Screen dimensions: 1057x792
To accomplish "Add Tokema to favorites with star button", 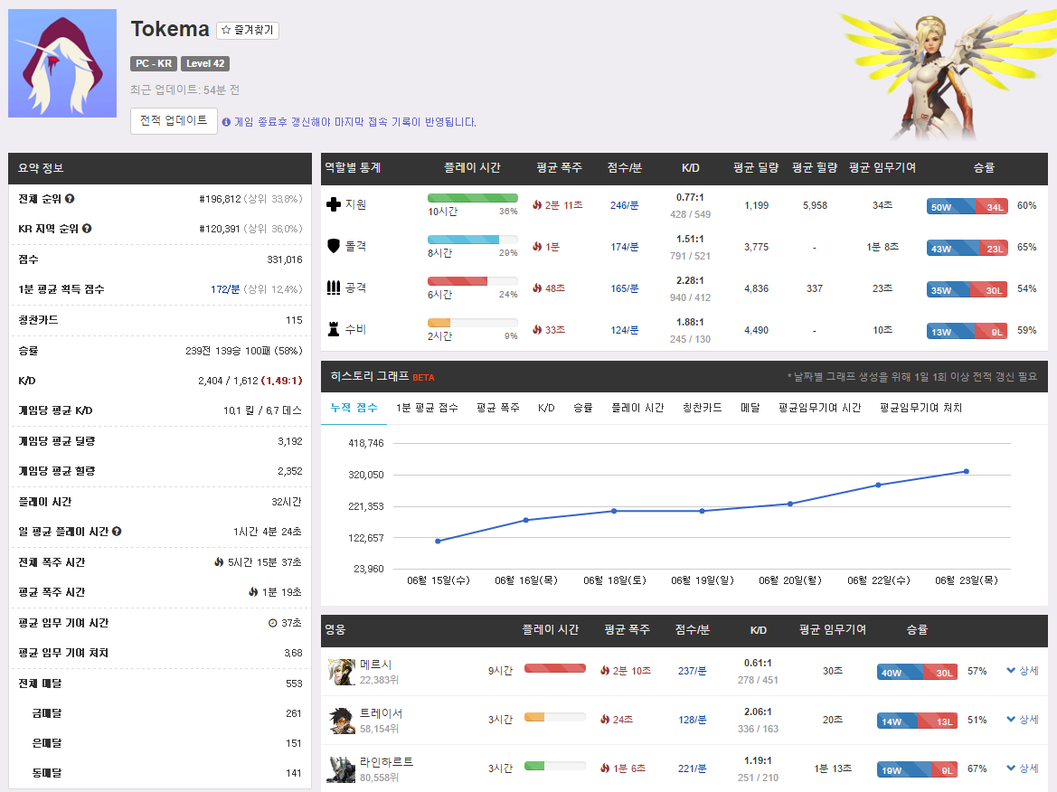I will click(x=248, y=31).
